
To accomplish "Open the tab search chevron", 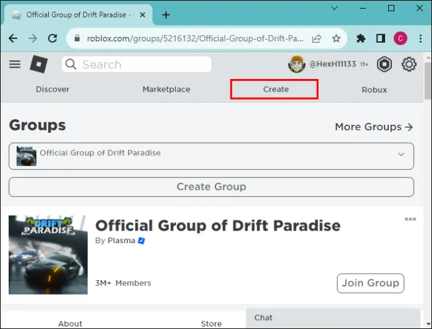I will pyautogui.click(x=334, y=8).
